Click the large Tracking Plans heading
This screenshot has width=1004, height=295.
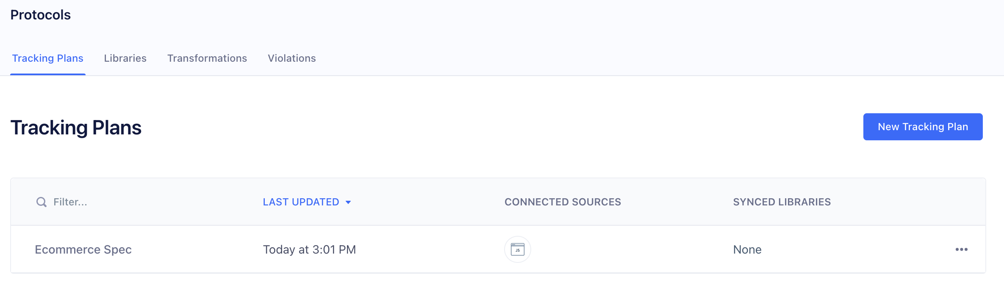pyautogui.click(x=76, y=128)
